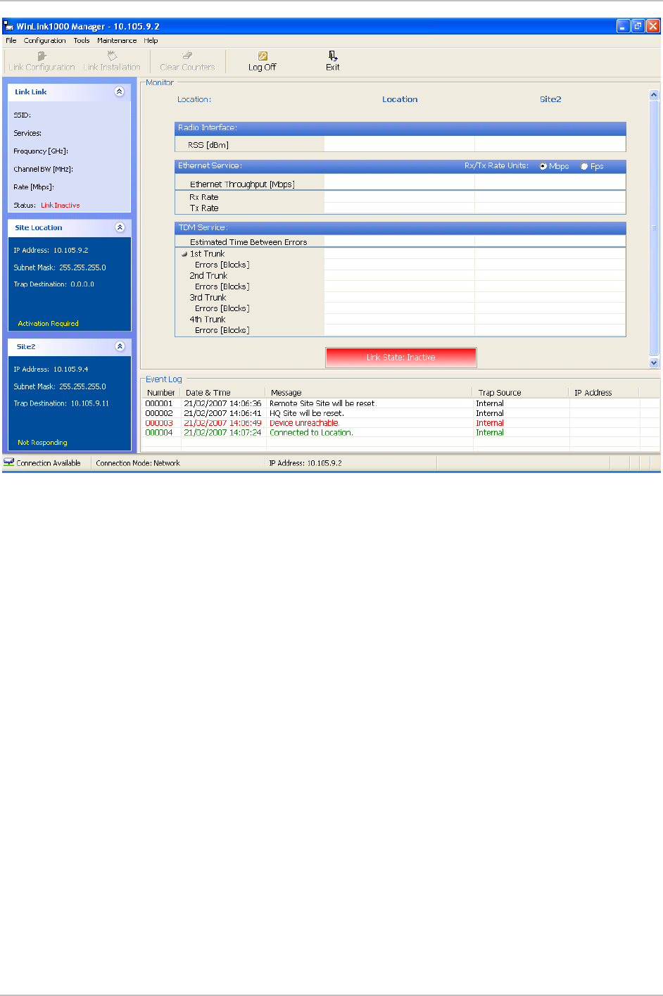
Task: Click the status bar IP Address: 10.105.9.2
Action: point(305,463)
